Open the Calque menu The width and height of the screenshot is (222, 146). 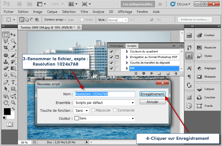[52, 12]
